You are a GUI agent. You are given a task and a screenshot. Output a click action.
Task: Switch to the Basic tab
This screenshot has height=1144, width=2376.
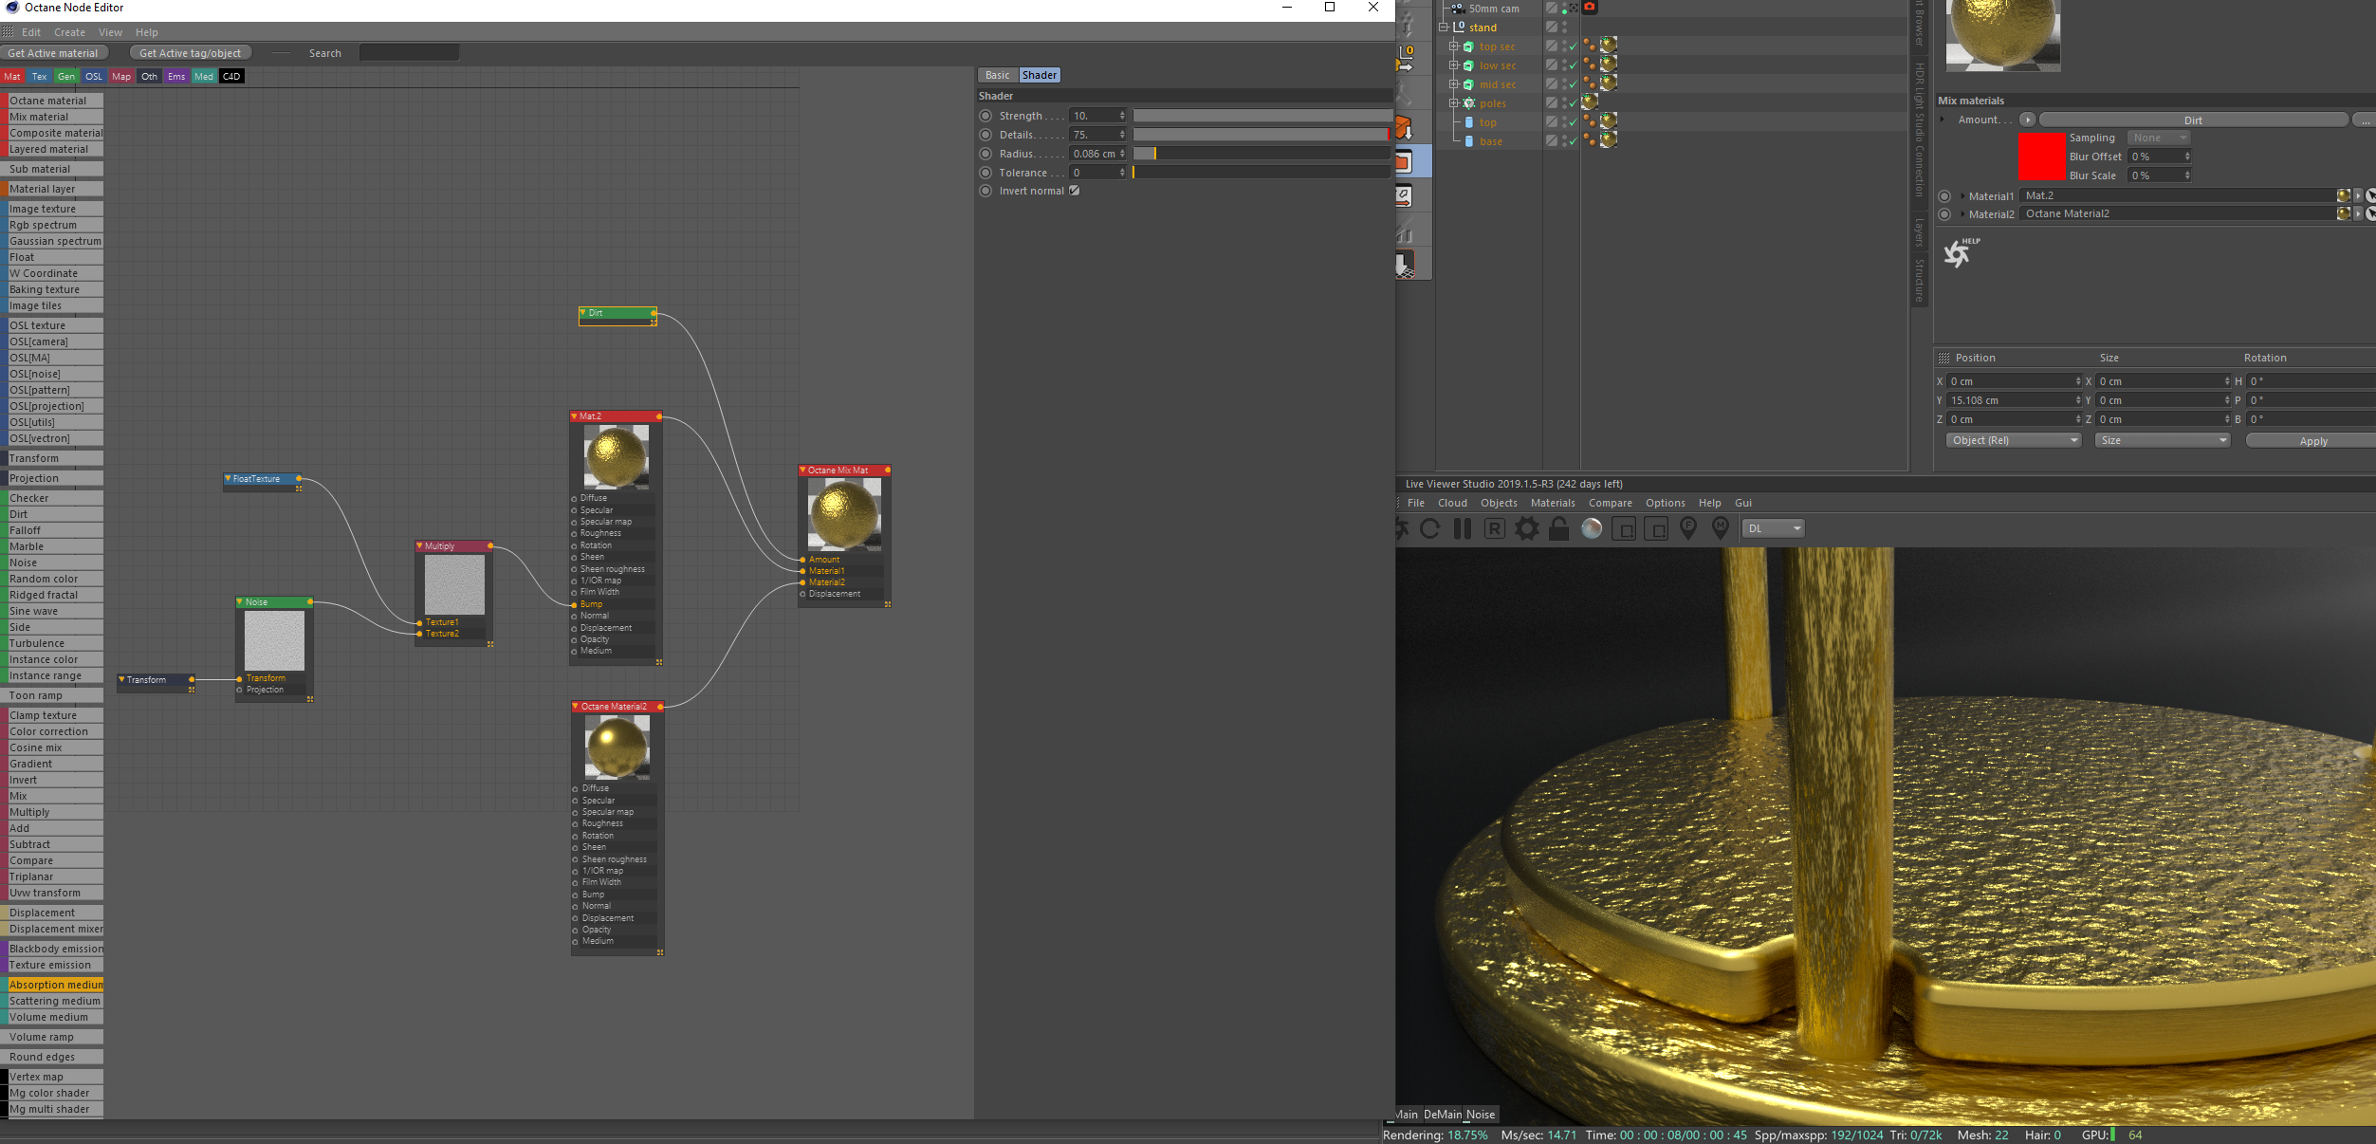tap(997, 75)
